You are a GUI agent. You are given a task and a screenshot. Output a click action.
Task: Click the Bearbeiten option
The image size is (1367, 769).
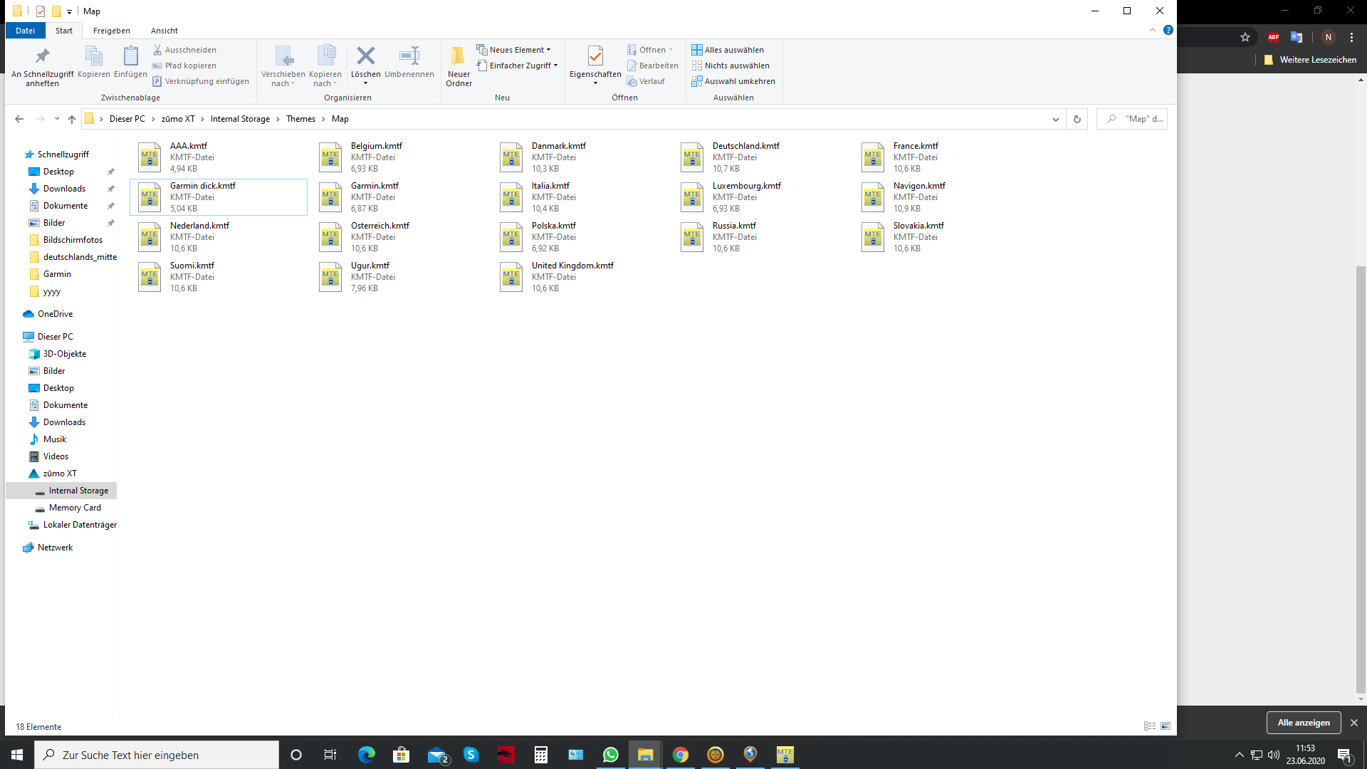tap(653, 66)
